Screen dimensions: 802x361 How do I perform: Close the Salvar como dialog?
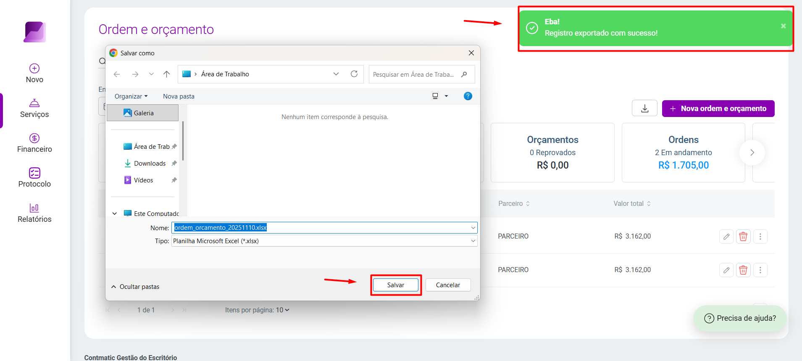point(471,53)
